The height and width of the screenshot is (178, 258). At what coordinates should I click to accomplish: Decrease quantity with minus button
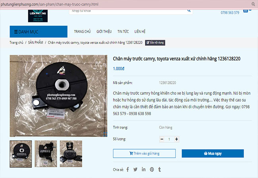click(x=162, y=139)
